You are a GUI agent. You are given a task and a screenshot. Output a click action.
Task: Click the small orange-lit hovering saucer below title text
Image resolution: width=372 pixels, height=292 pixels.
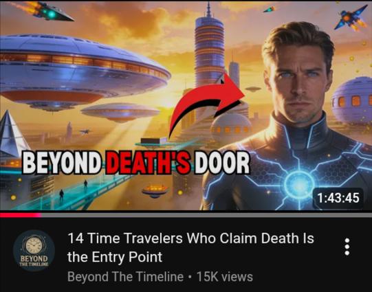tap(155, 190)
